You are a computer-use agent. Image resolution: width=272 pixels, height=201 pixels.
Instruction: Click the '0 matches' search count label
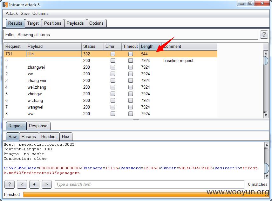click(258, 185)
